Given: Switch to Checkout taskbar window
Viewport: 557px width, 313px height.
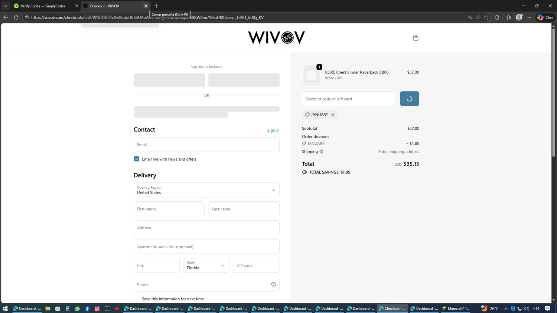Looking at the screenshot, I should tap(392, 309).
